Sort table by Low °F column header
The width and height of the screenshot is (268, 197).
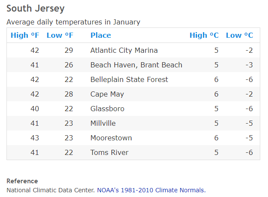(60, 35)
